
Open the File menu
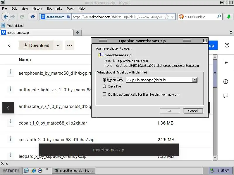[x=4, y=9]
